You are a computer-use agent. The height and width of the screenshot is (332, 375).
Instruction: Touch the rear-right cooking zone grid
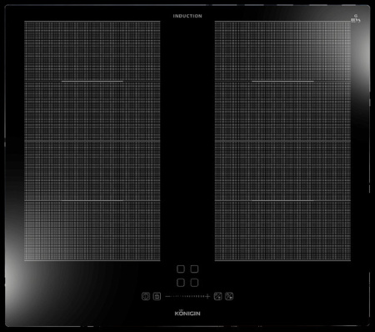[x=282, y=81]
